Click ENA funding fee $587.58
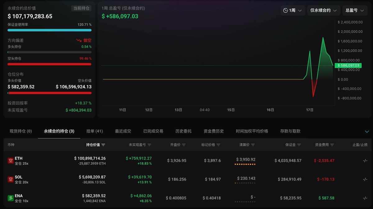 [x=326, y=198]
